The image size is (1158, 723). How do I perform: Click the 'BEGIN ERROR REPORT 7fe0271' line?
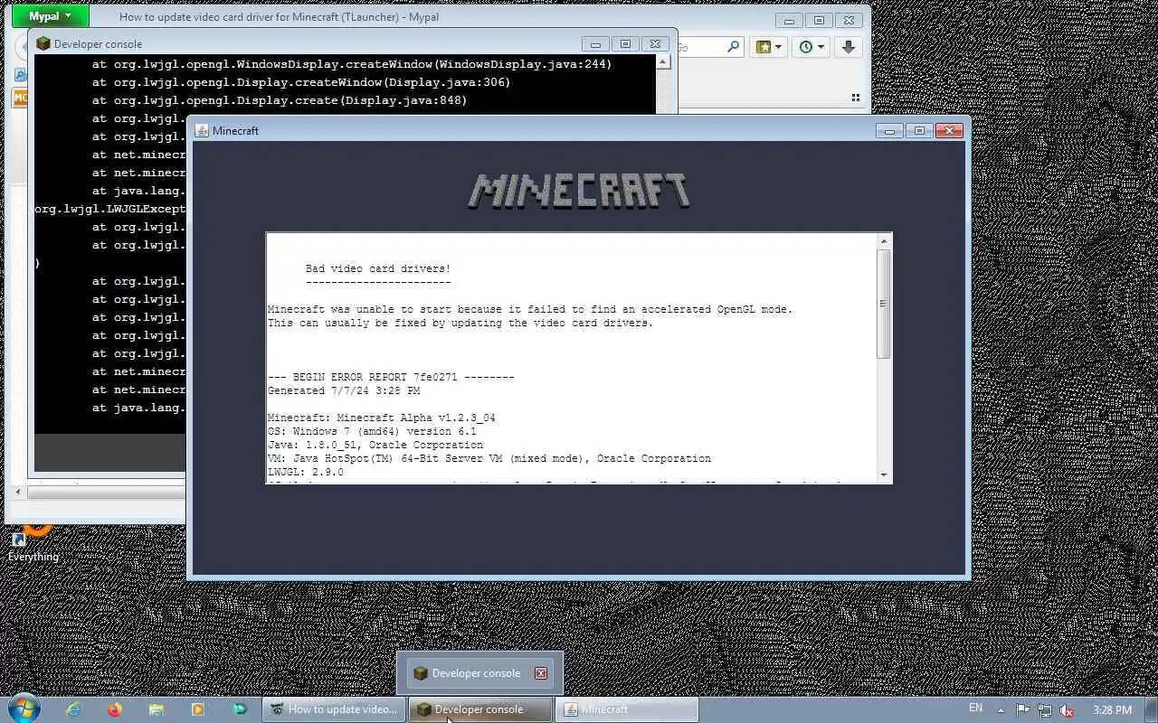(x=391, y=377)
